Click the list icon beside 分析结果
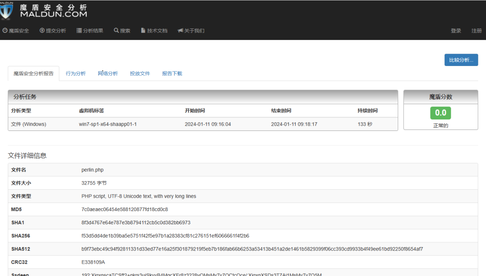 tap(78, 30)
